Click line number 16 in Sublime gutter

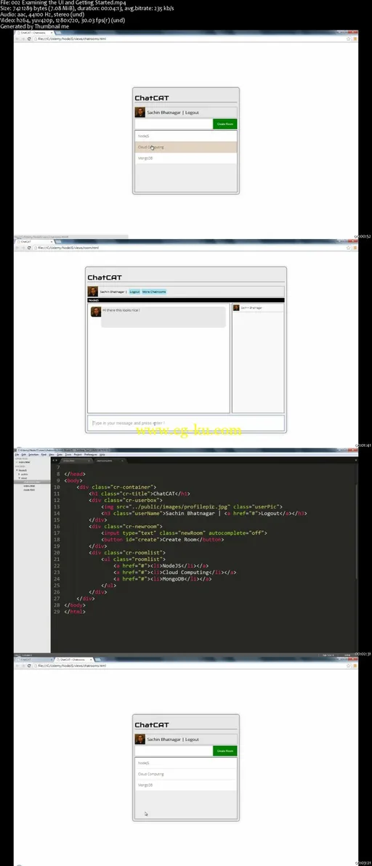tap(57, 526)
